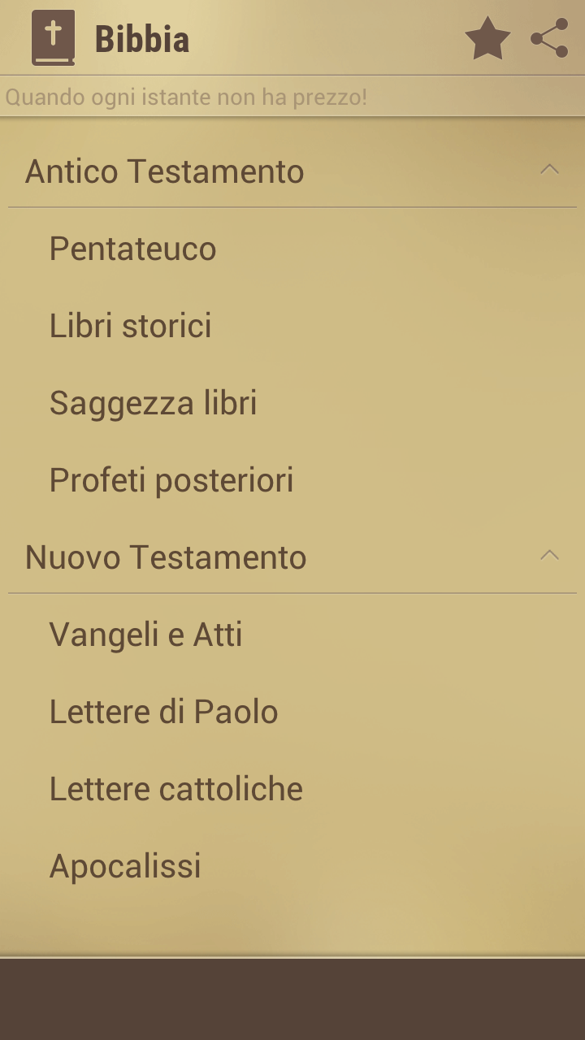Select the Nuovo Testamento header
This screenshot has width=585, height=1040.
click(x=292, y=557)
